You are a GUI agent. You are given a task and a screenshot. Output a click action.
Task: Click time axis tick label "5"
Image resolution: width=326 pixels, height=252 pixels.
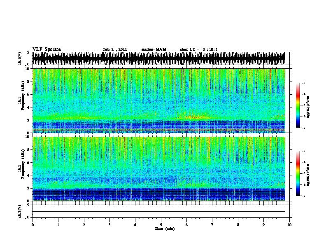[161, 225]
